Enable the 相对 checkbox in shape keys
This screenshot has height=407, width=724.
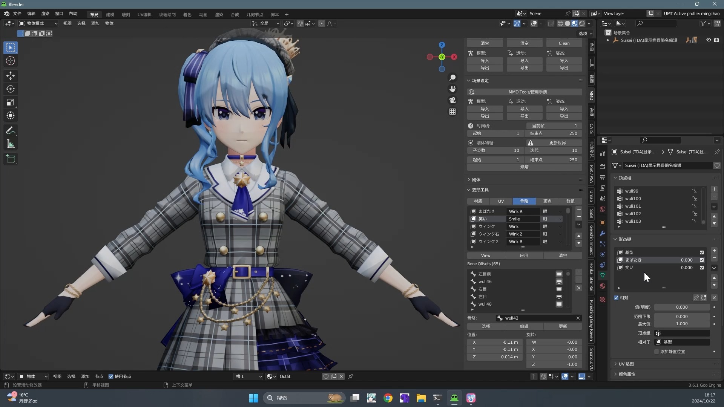616,298
